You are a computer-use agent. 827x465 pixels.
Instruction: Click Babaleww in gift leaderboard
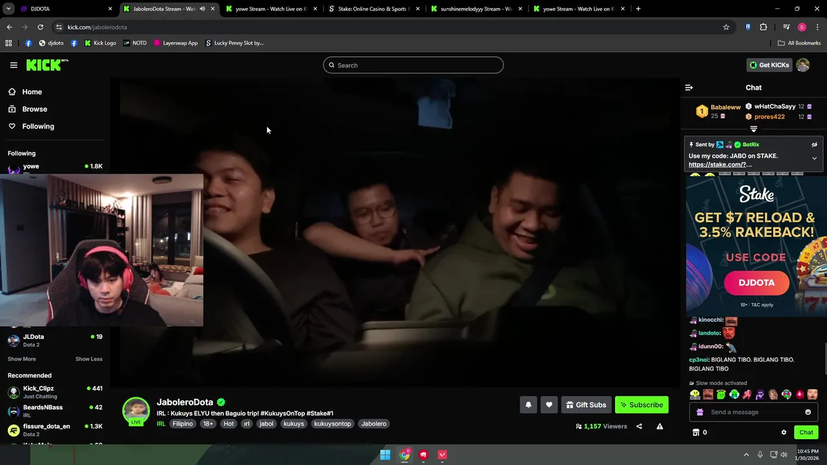click(x=726, y=107)
